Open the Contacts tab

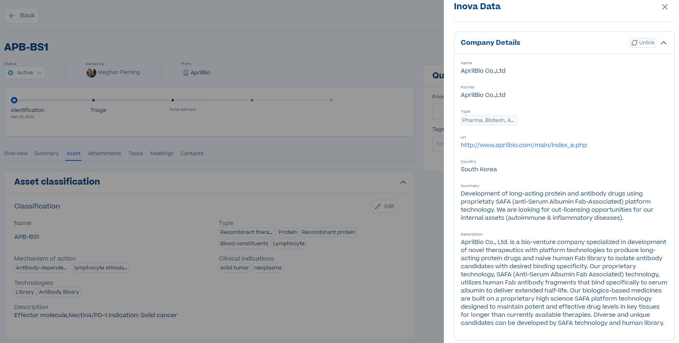point(192,154)
